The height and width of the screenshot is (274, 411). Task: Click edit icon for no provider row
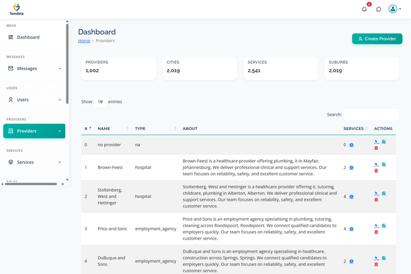pos(376,142)
